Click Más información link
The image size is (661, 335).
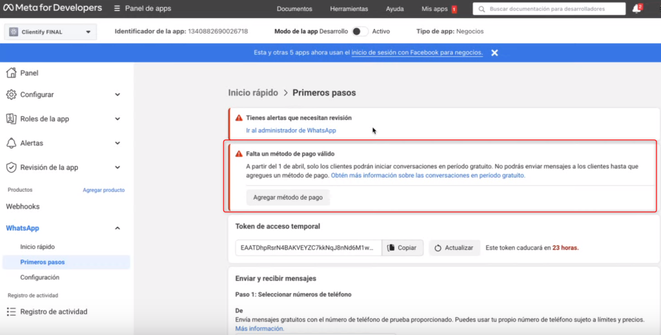(x=259, y=329)
